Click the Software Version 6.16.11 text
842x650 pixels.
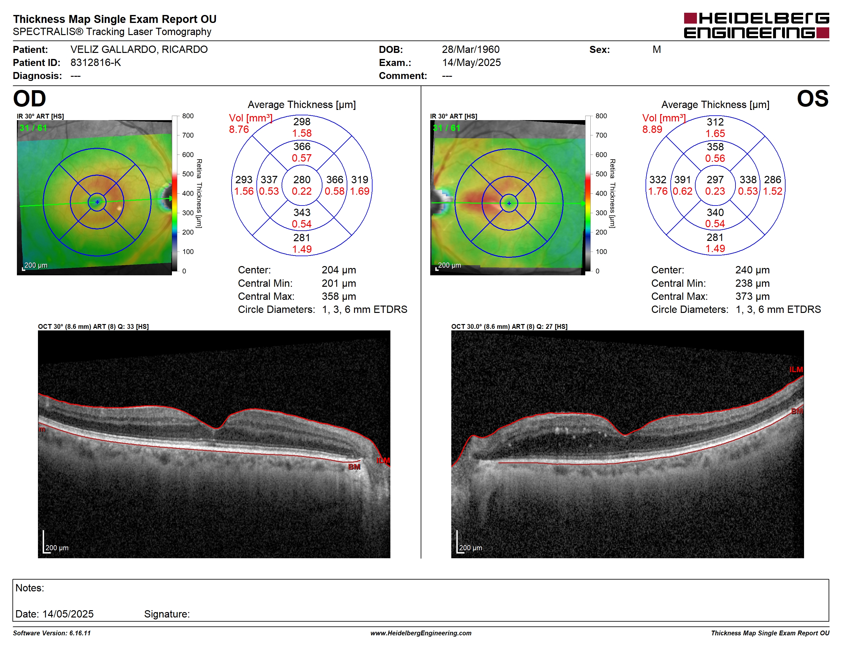[x=52, y=633]
